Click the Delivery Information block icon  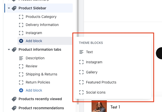click(21, 25)
